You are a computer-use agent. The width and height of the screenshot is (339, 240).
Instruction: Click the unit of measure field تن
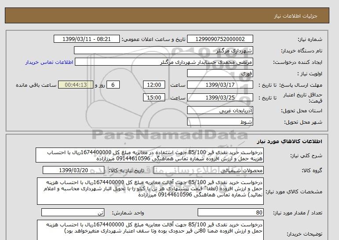(73, 213)
